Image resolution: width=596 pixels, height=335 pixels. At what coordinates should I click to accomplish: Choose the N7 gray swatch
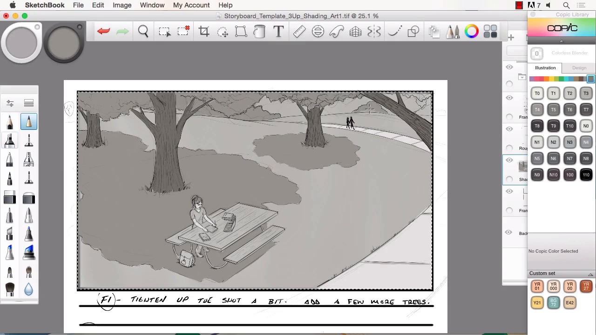pos(569,159)
